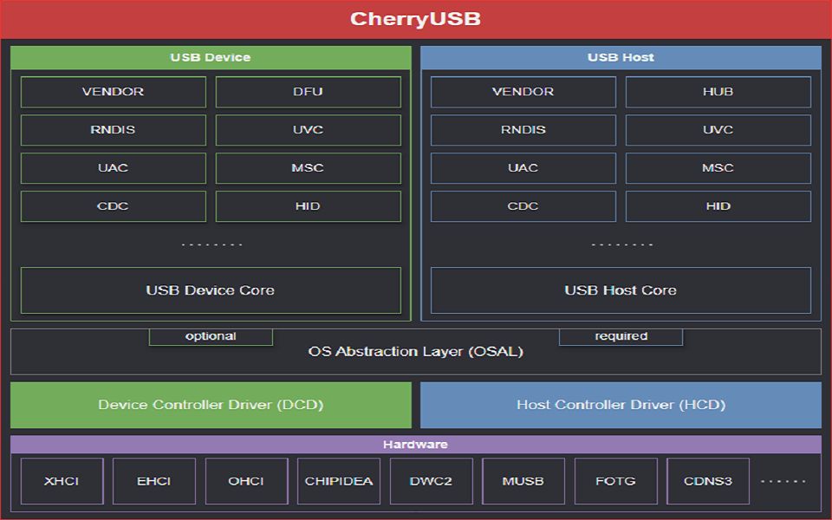Screen dimensions: 832x520
Task: Expand the ellipsis under USB Device classes
Action: [211, 244]
